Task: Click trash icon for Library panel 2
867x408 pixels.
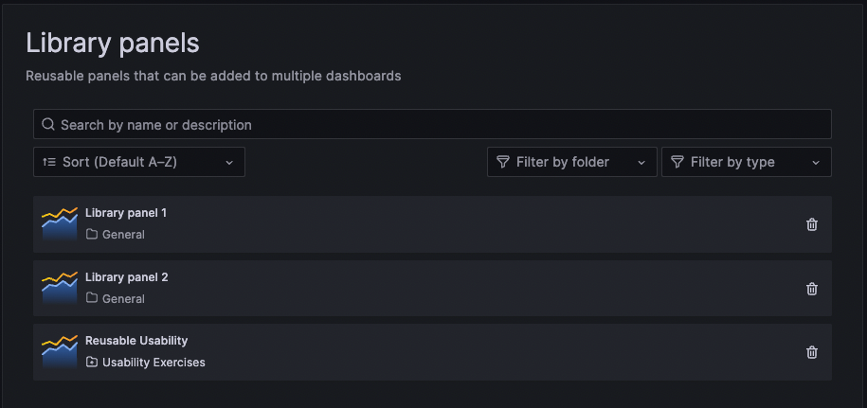Action: (812, 289)
